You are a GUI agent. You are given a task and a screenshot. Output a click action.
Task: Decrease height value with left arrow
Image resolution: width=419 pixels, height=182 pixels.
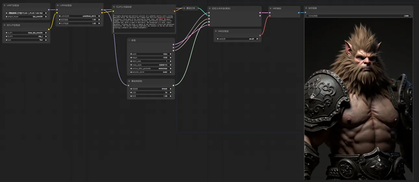pyautogui.click(x=131, y=58)
